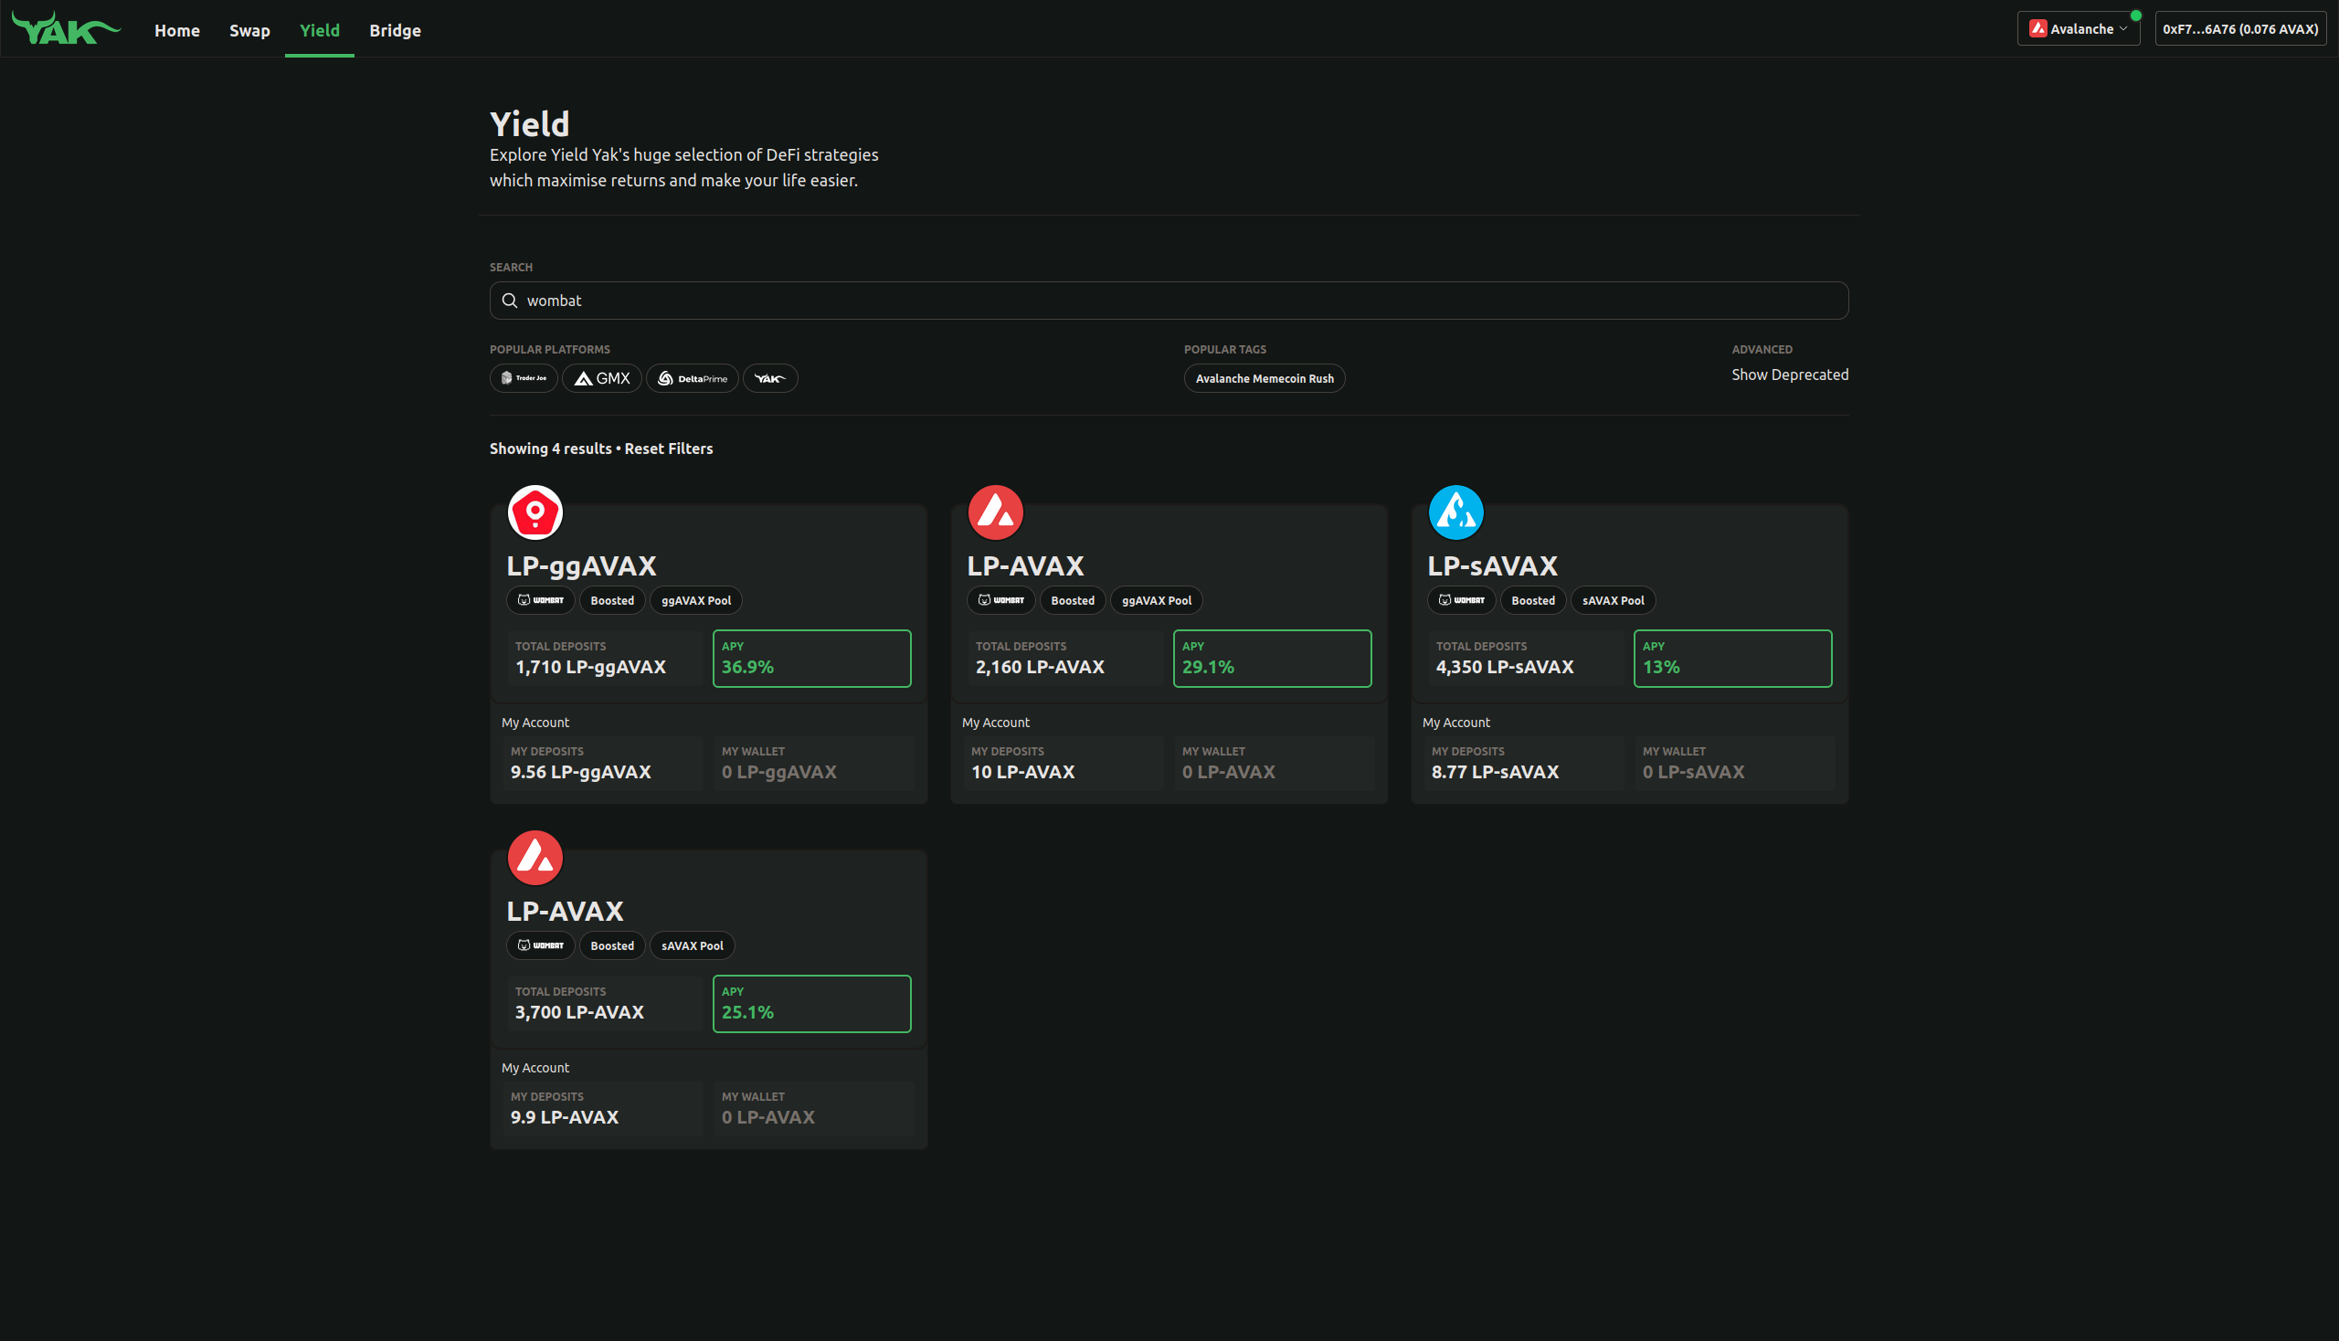Click the blue LP-sAVAX token icon
This screenshot has width=2339, height=1341.
coord(1456,512)
